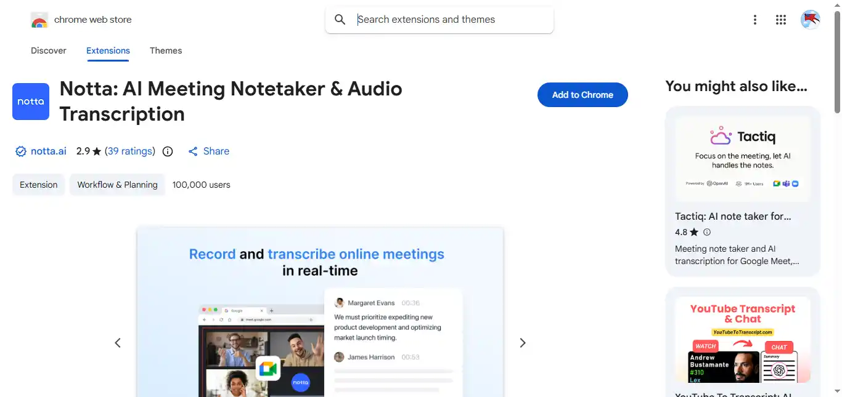
Task: Switch to the Themes tab
Action: pyautogui.click(x=166, y=50)
